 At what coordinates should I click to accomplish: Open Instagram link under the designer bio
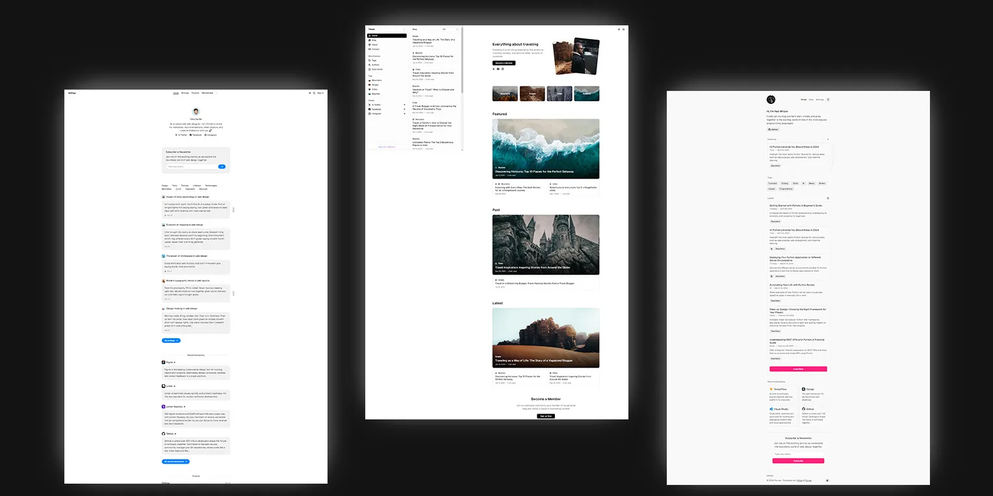[x=210, y=134]
